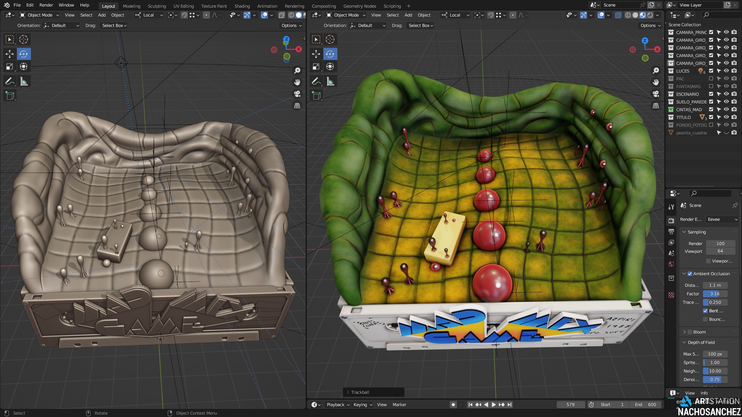Toggle perspective/orthographic grid icon in the right viewport
742x417 pixels.
coord(656,105)
